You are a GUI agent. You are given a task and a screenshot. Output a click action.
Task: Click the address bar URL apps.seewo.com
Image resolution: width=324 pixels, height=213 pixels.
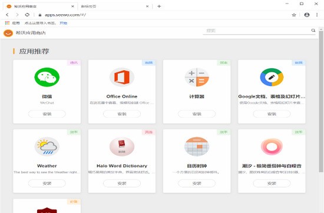(x=65, y=15)
